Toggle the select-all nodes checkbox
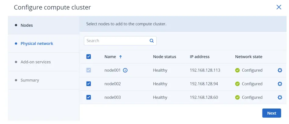 pyautogui.click(x=89, y=57)
